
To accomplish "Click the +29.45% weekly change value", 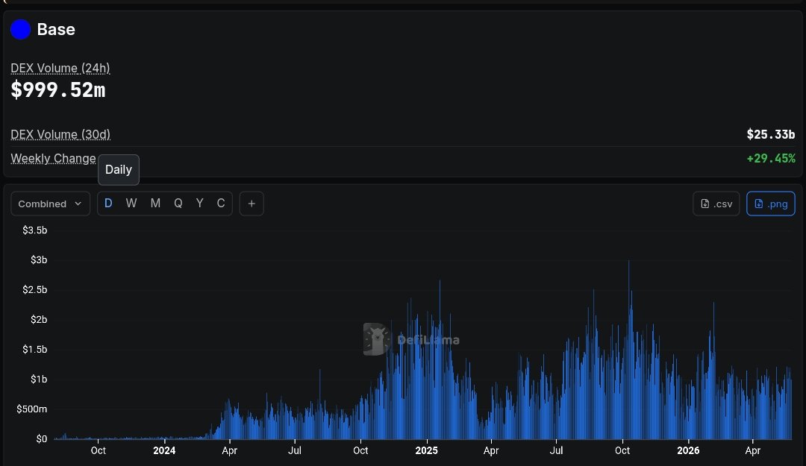I will tap(770, 158).
